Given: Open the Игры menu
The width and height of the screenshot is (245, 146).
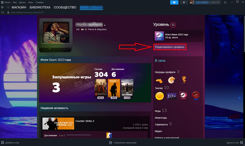Looking at the screenshot, I should click(31, 2).
